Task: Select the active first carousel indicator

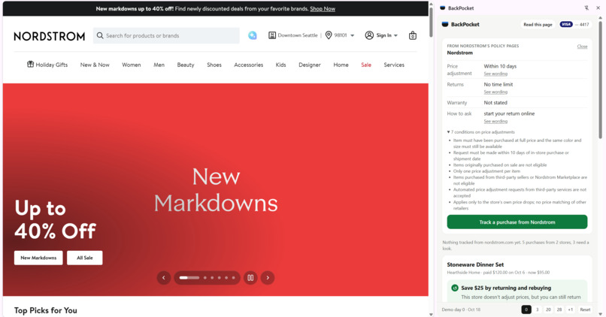Action: pyautogui.click(x=189, y=278)
